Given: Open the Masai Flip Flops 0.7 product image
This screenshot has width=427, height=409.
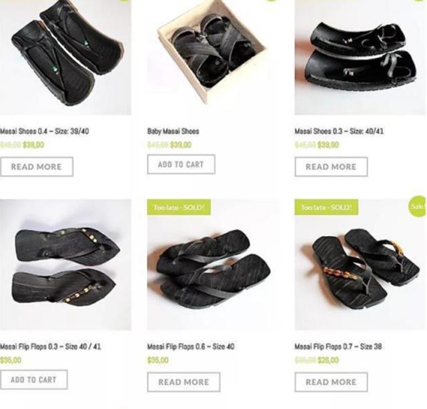Looking at the screenshot, I should (360, 265).
